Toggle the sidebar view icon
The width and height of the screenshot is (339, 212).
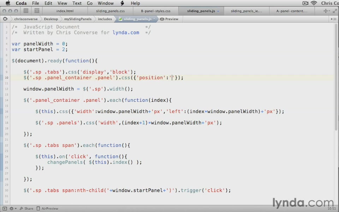(26, 11)
